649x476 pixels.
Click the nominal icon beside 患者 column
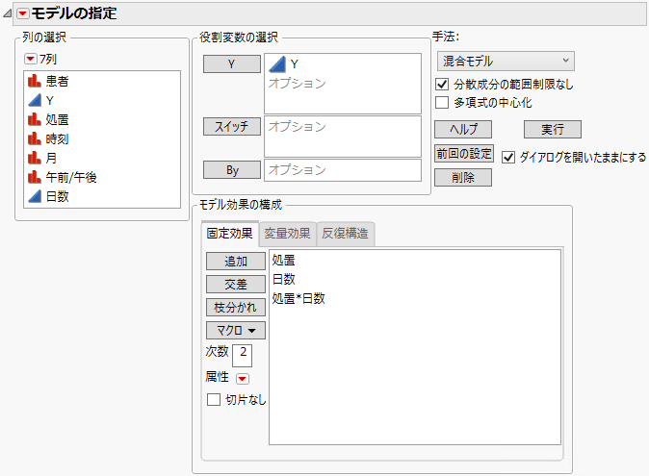(x=34, y=82)
